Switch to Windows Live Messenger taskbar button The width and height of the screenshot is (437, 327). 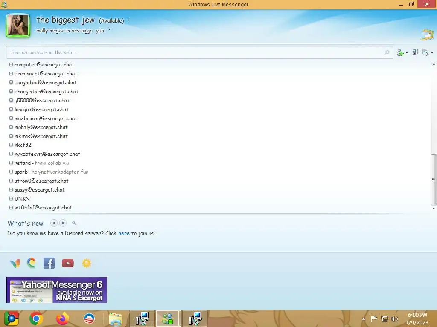click(x=168, y=318)
